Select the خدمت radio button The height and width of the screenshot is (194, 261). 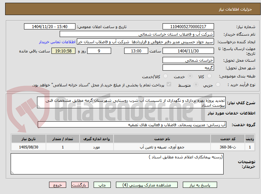[x=190, y=76]
